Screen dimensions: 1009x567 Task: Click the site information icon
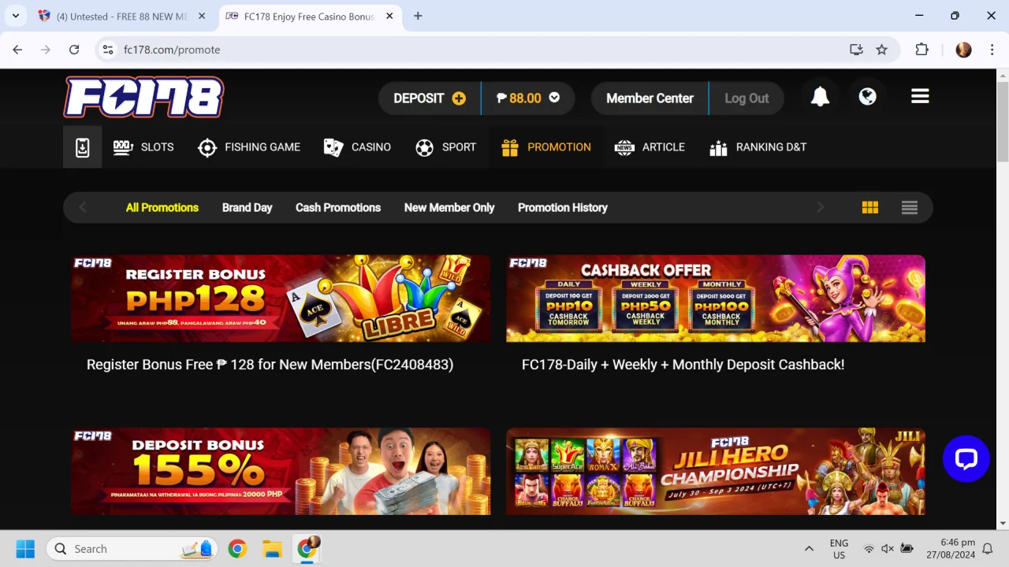(x=109, y=50)
